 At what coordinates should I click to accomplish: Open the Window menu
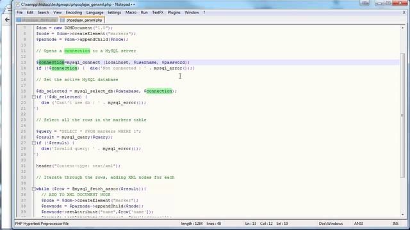[x=192, y=12]
